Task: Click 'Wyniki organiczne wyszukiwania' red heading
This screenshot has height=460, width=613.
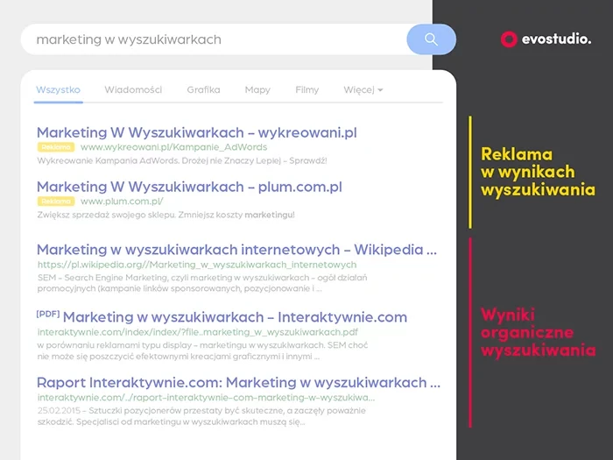Action: coord(539,332)
